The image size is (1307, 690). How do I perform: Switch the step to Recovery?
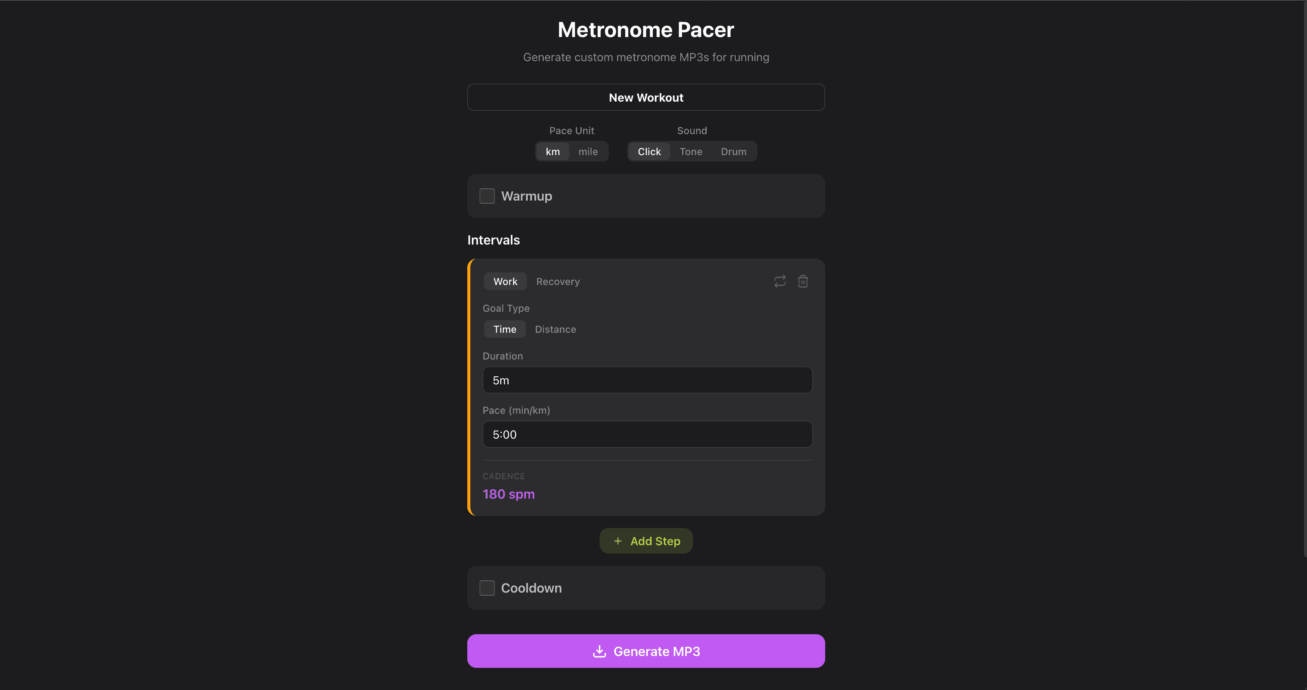[x=558, y=281]
